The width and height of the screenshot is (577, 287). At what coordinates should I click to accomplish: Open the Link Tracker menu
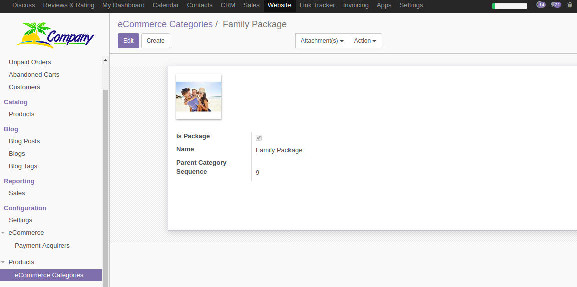317,5
